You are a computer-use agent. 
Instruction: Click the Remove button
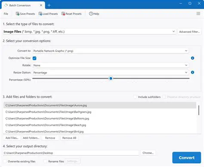tap(50, 138)
